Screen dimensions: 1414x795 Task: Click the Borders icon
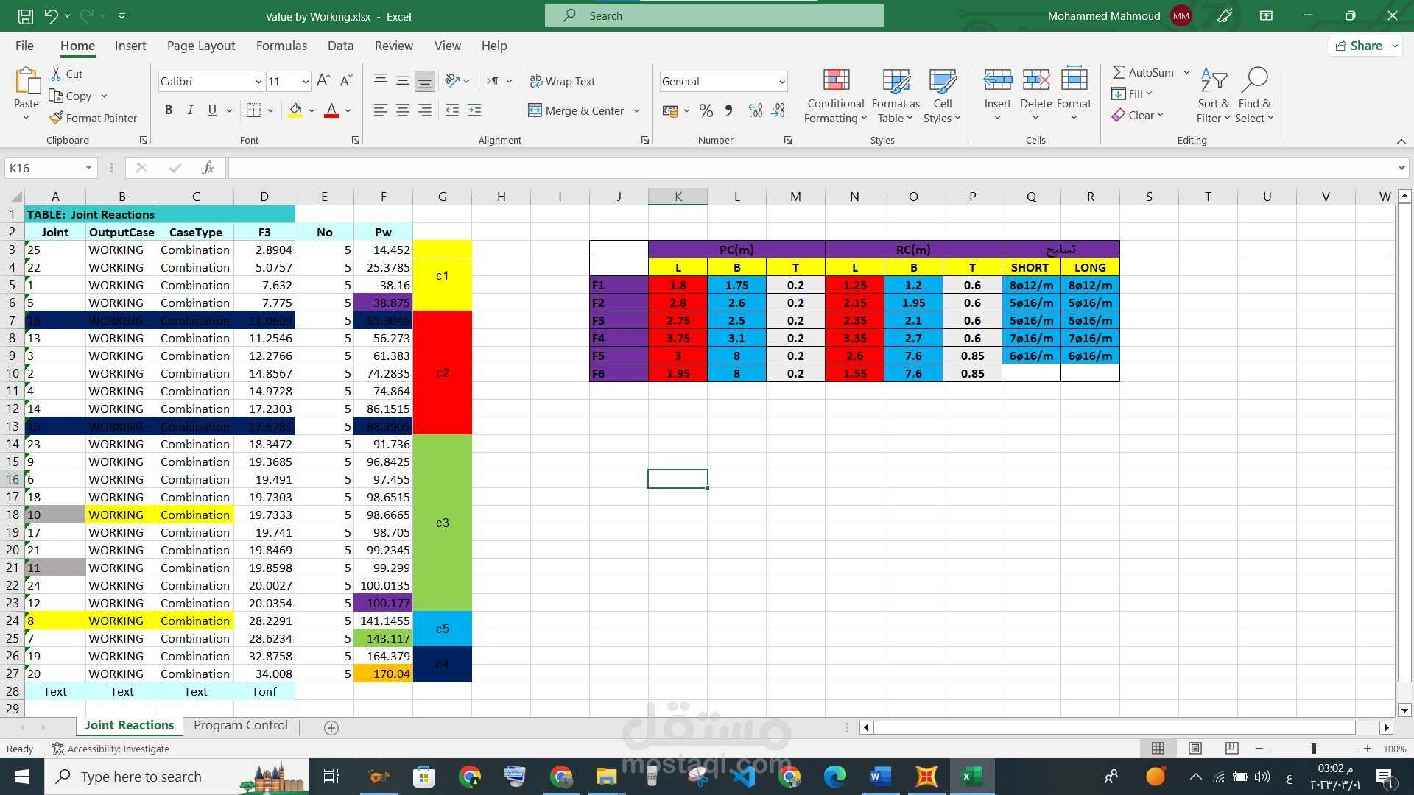tap(253, 110)
